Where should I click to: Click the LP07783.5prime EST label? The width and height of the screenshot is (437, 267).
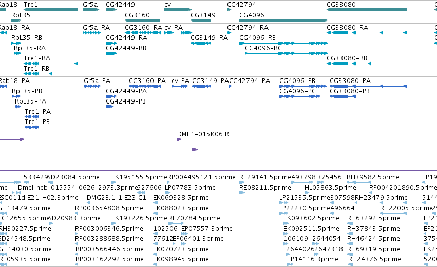pyautogui.click(x=190, y=188)
